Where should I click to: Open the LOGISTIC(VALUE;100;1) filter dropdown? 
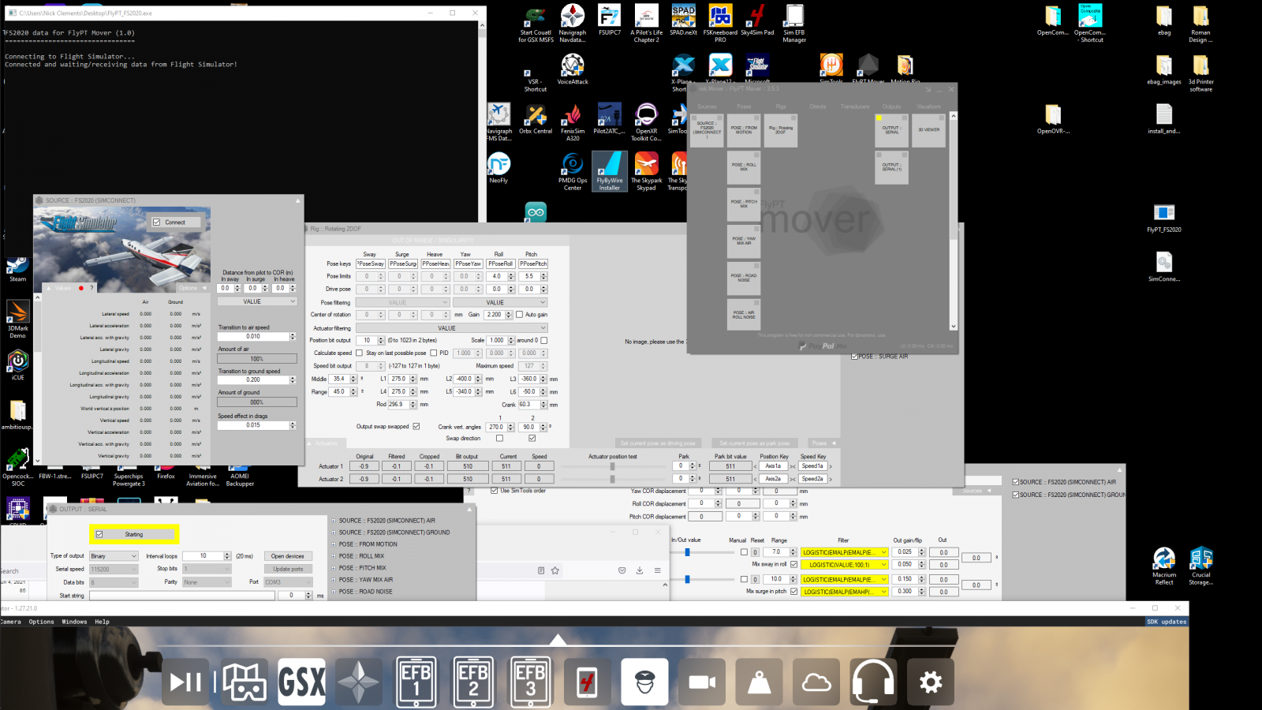845,565
